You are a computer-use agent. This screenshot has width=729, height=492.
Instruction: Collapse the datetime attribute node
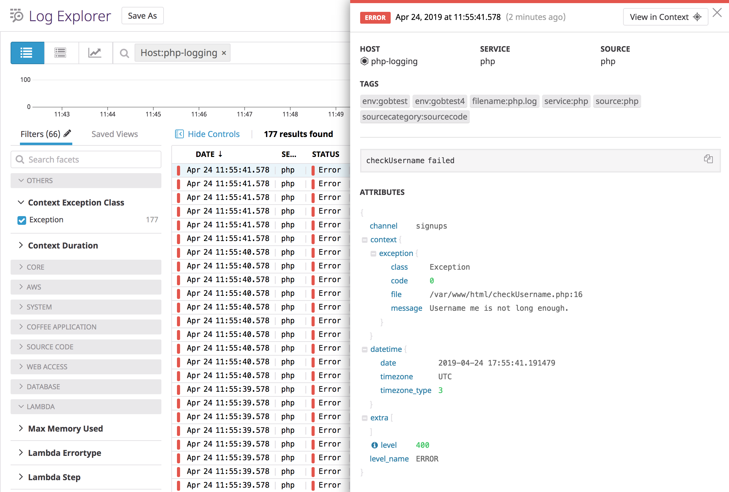(x=365, y=349)
